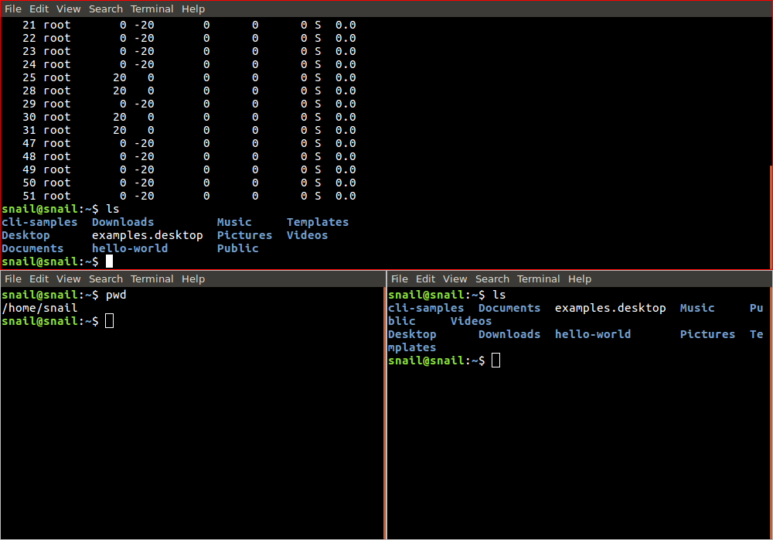
Task: Open Terminal menu in bottom-right pane
Action: [538, 279]
